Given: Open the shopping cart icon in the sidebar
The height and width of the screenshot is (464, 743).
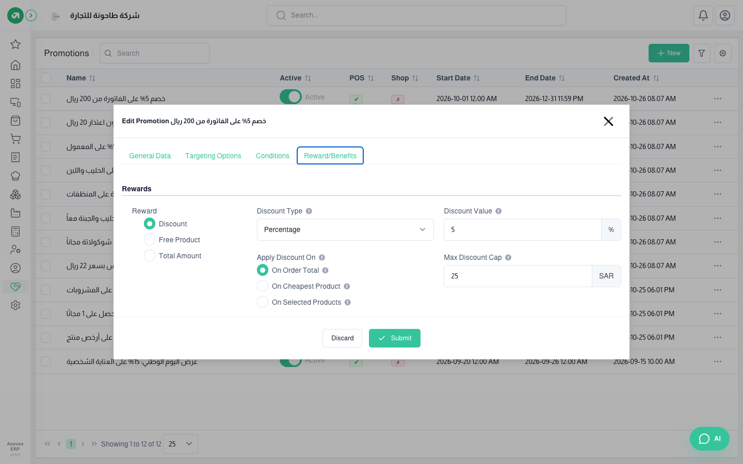Looking at the screenshot, I should (15, 139).
